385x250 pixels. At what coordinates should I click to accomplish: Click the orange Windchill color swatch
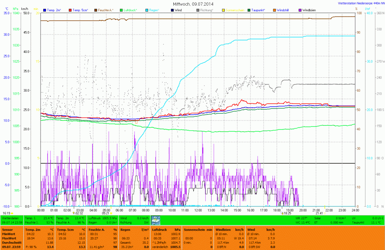[x=274, y=10]
